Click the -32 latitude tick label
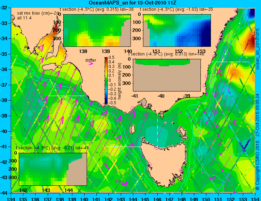Screen dimensions: 261x201 click(5, 8)
